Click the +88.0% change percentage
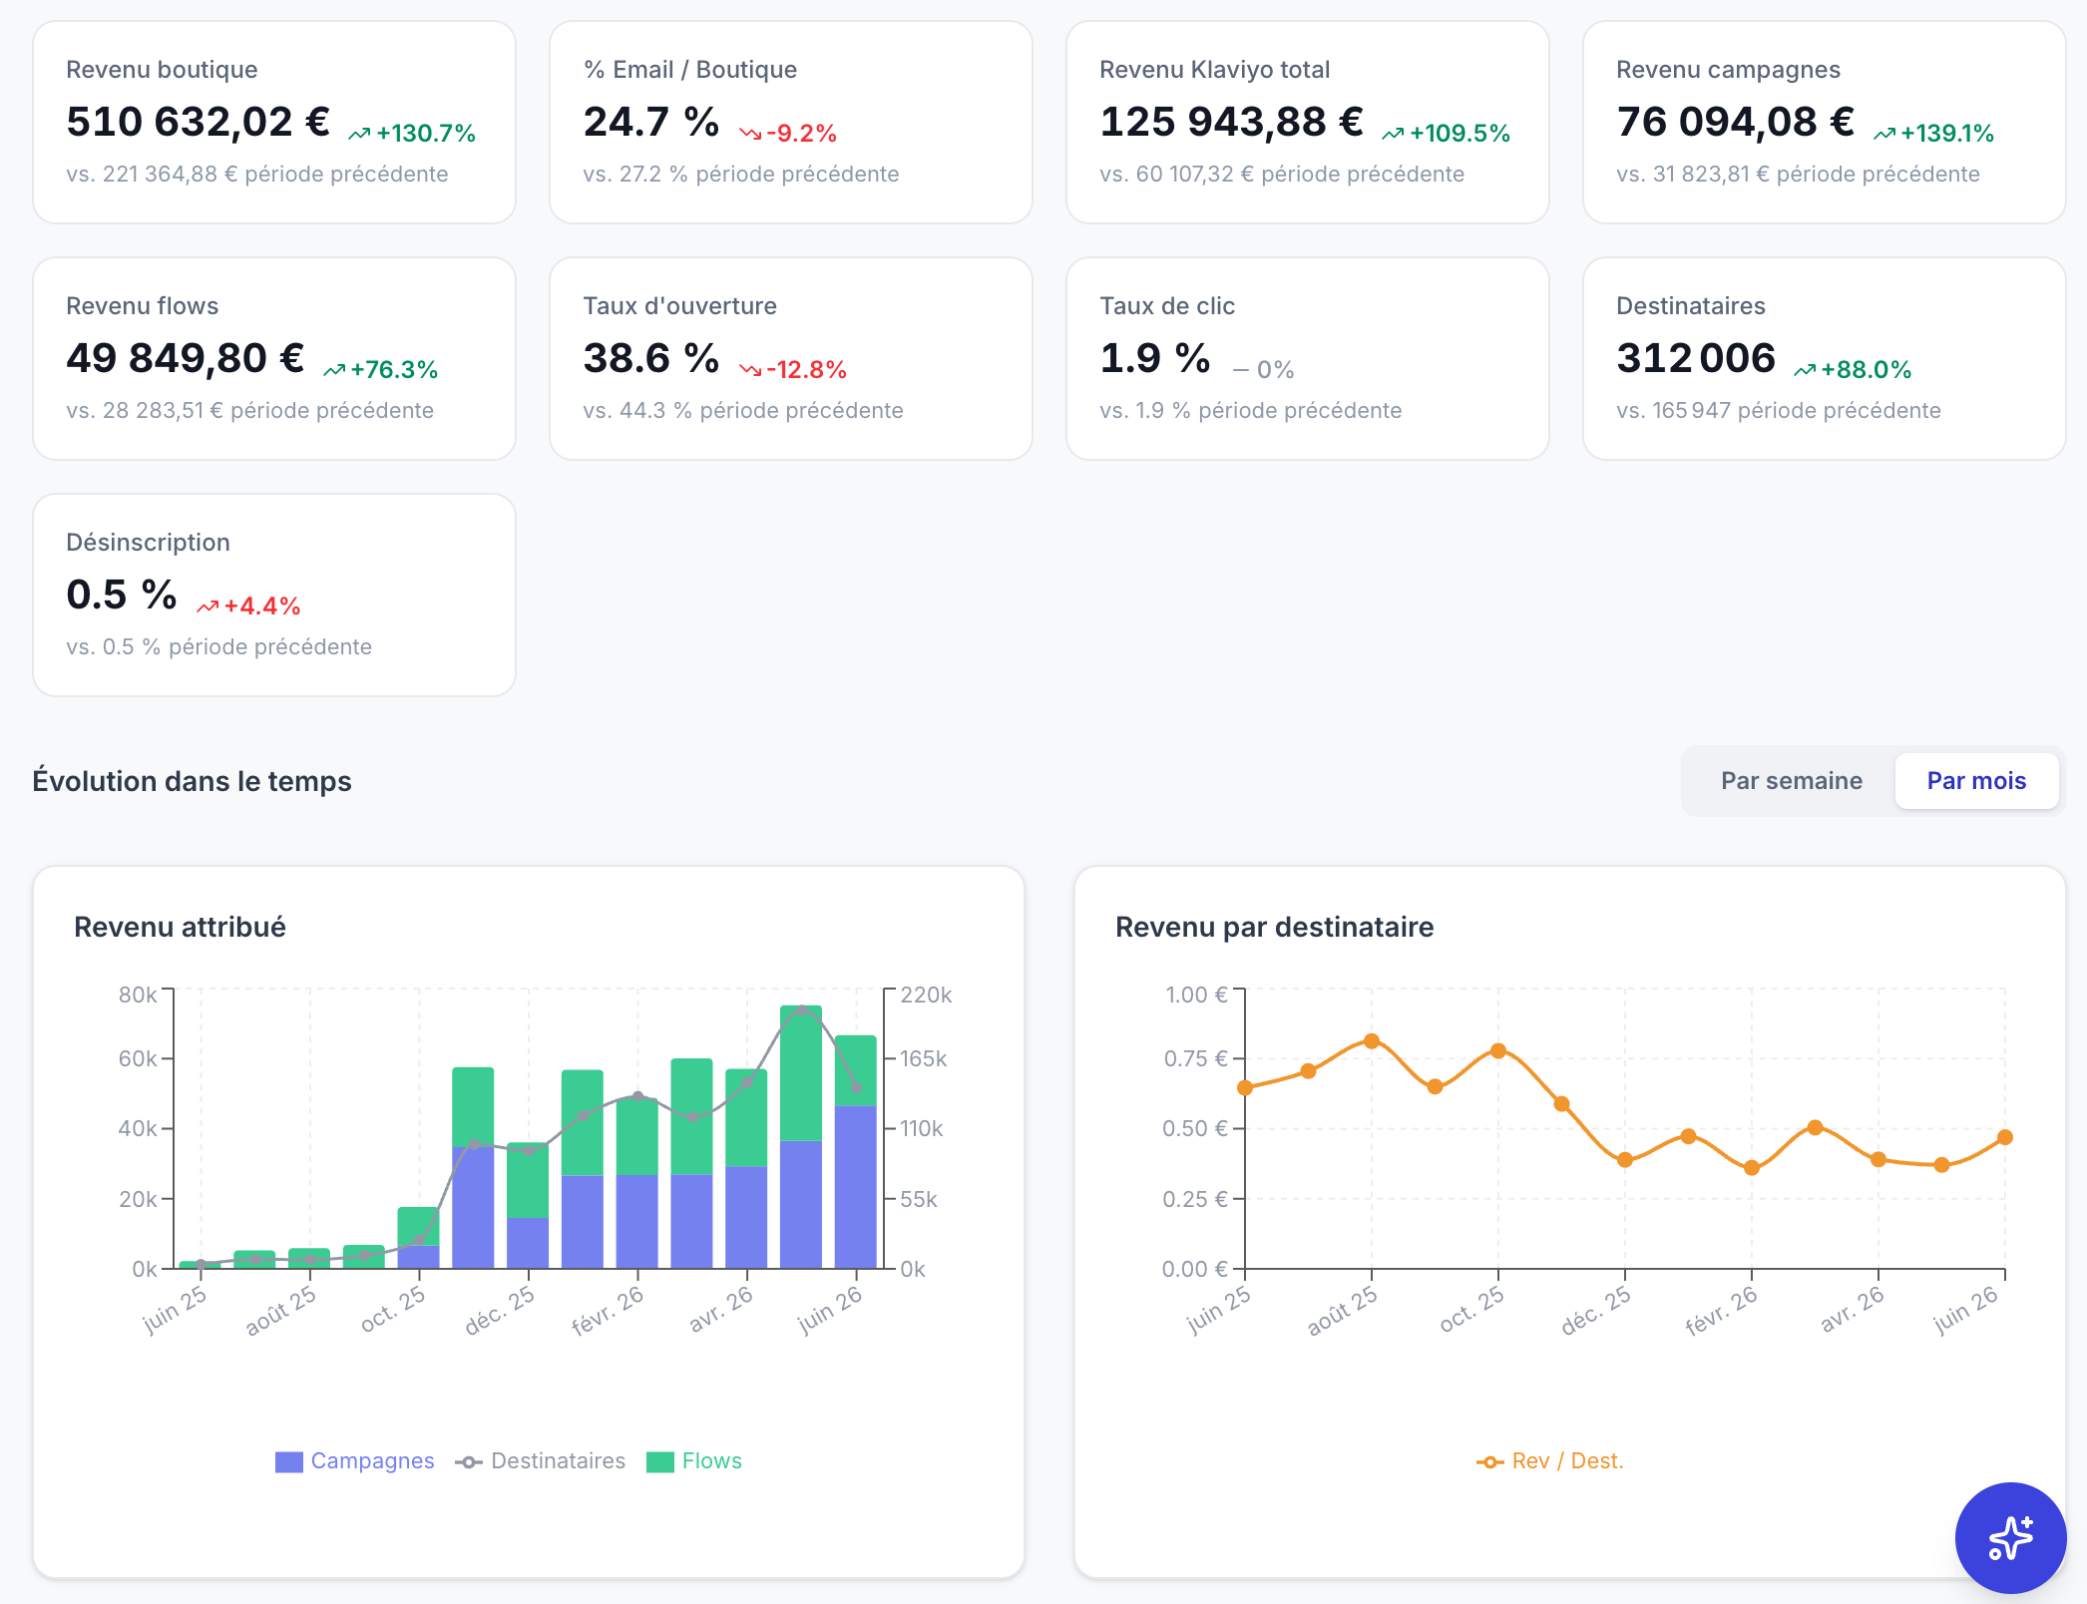The image size is (2087, 1604). 1867,370
